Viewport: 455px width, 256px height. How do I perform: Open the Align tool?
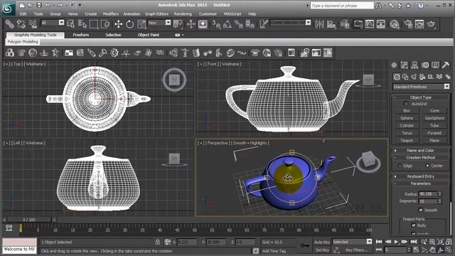point(331,23)
